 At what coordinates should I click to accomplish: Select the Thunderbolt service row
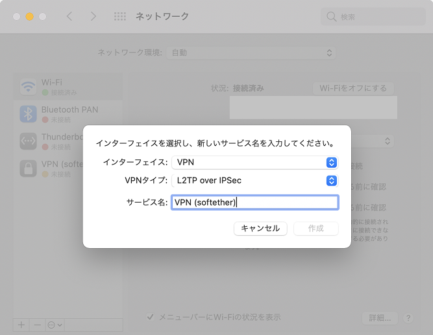click(49, 141)
